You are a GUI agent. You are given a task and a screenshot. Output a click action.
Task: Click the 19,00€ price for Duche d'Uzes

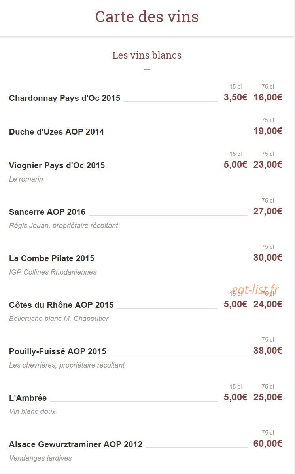coord(268,131)
